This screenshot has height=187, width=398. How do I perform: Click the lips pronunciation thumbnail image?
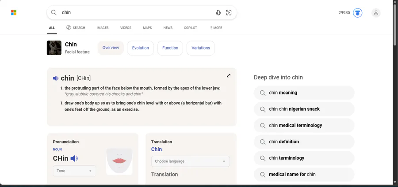pyautogui.click(x=119, y=161)
